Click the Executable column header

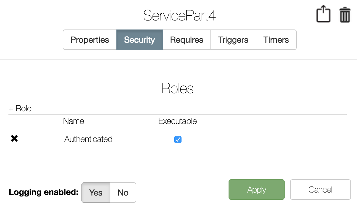coord(178,121)
